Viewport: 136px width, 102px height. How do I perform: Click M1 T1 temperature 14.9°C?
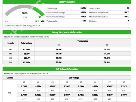[59, 50]
